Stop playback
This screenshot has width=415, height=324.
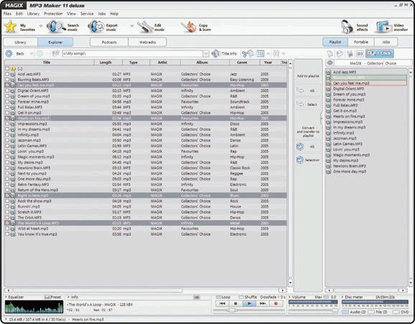pos(236,304)
